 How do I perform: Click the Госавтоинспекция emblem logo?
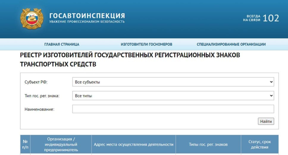tap(32, 19)
